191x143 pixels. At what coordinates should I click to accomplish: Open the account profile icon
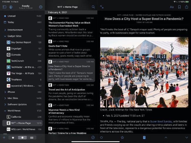[11, 7]
